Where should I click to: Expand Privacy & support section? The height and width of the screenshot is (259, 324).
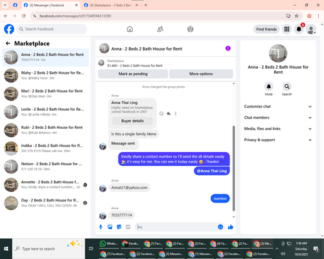278,140
